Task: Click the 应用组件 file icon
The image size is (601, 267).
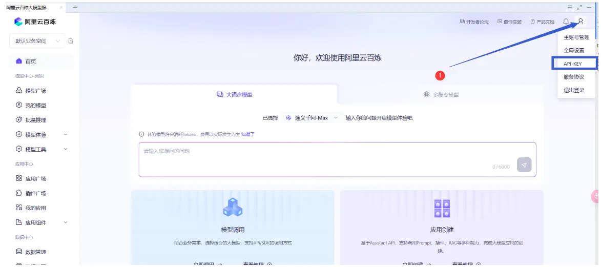Action: point(19,222)
